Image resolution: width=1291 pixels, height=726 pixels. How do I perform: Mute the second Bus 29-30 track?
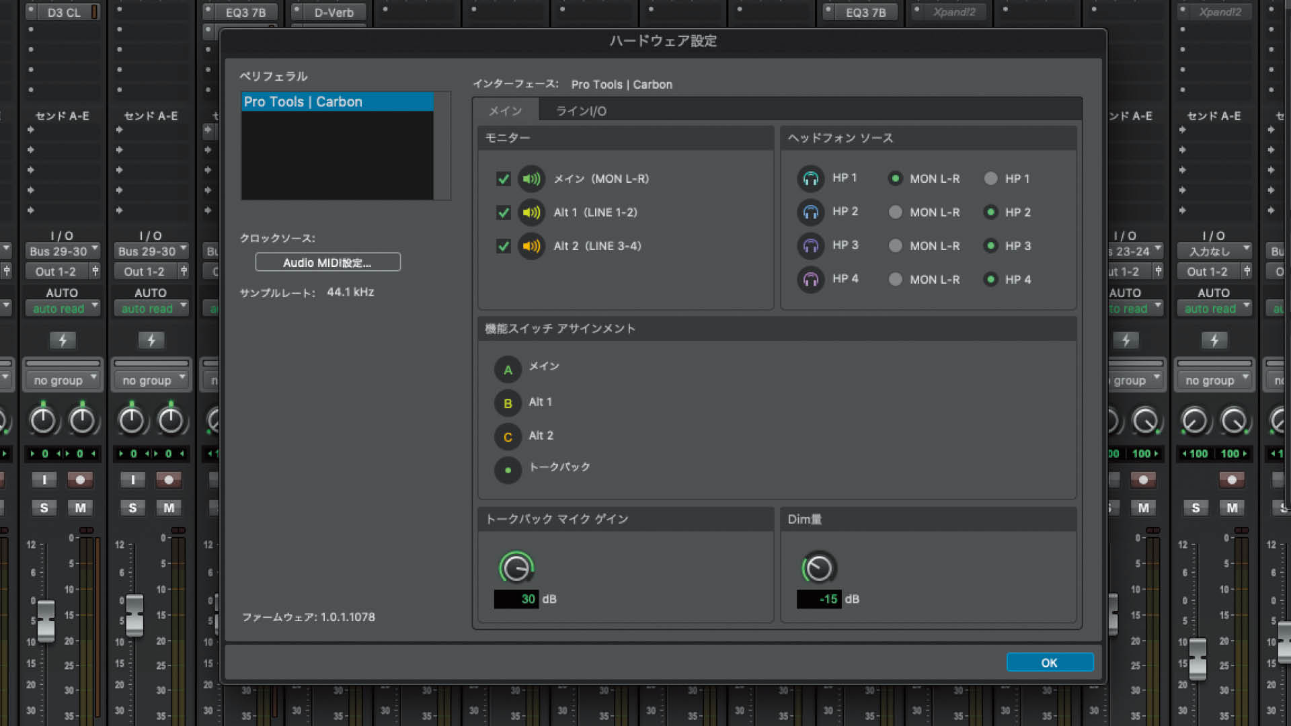point(169,508)
